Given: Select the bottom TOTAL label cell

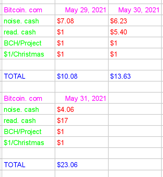Looking at the screenshot, I should pos(28,164).
